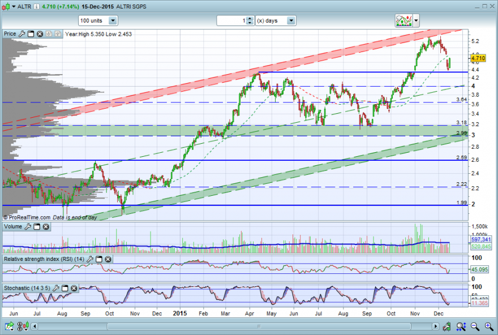Viewport: 498px width, 335px height.
Task: Click the export/share chart icon at bottom left
Action: (10, 326)
